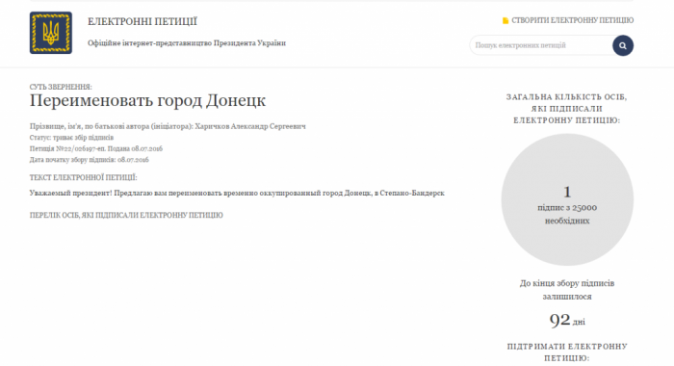Click 'Дата початку збору підписів: 08.07.2016' line
Screen dimensions: 674x366
point(89,160)
